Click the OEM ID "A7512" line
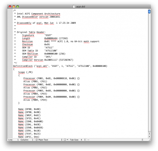This screenshot has width=158, height=151. (38, 48)
